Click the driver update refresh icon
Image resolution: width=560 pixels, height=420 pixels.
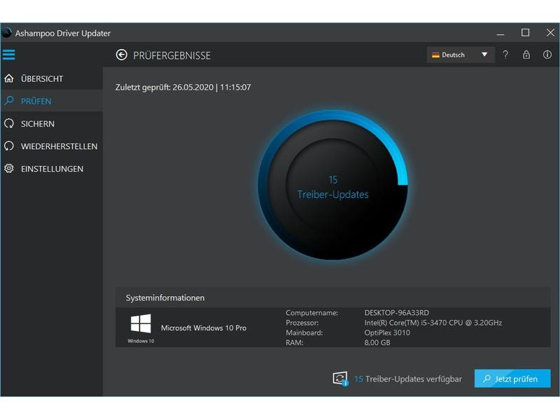pos(340,379)
